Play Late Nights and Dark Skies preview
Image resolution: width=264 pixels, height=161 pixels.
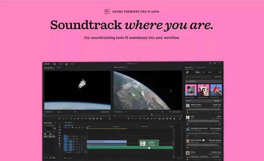(x=187, y=136)
